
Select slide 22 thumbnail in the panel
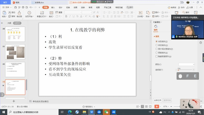15,70
